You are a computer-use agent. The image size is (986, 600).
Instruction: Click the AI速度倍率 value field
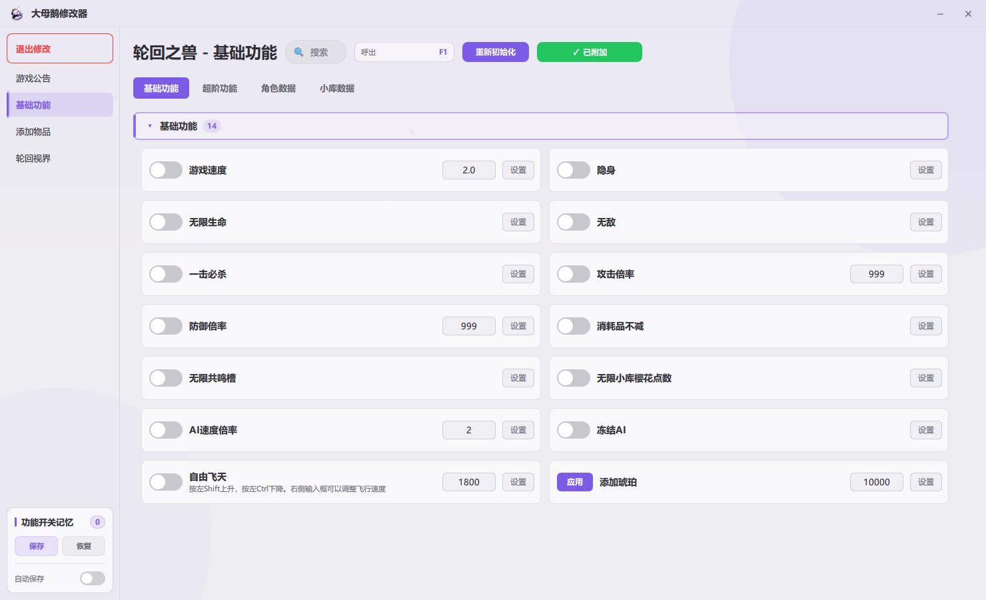click(x=469, y=430)
